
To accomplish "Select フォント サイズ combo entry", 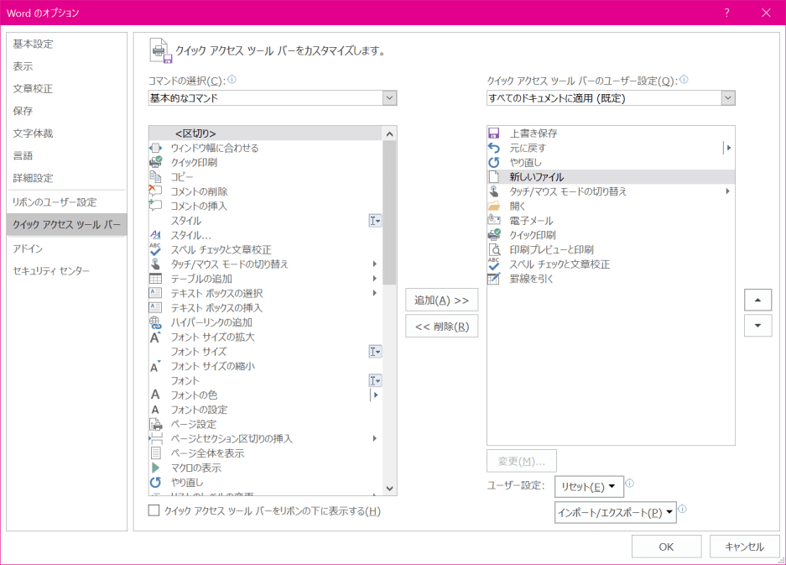I will pyautogui.click(x=266, y=351).
